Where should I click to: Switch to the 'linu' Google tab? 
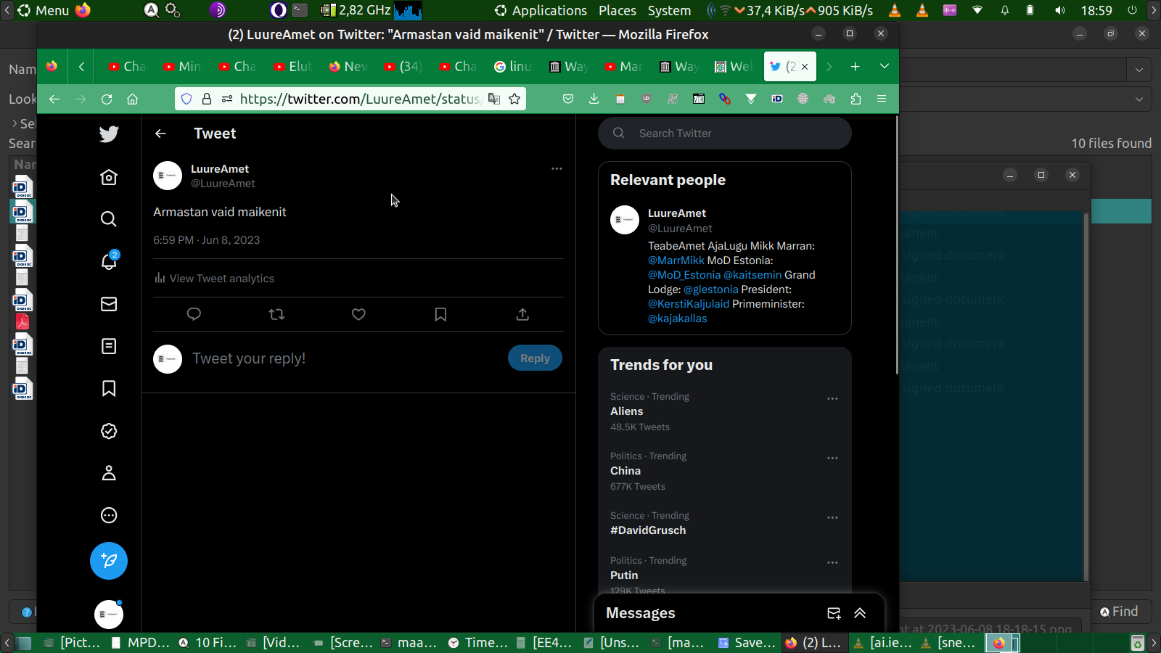pyautogui.click(x=512, y=66)
